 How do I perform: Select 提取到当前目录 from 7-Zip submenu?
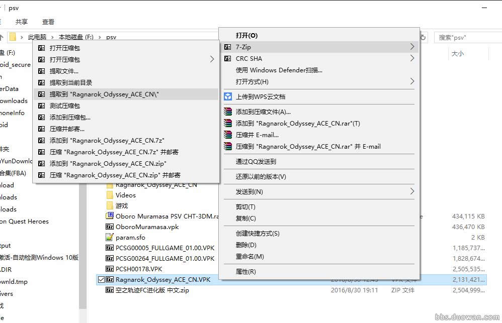point(71,83)
